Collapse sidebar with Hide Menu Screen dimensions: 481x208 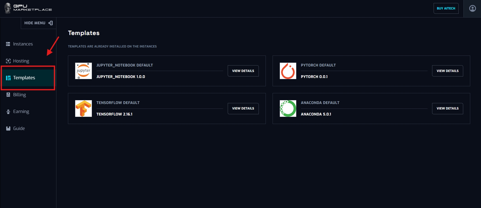[x=38, y=23]
